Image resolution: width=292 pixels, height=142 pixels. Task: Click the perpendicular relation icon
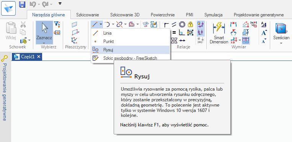click(182, 33)
